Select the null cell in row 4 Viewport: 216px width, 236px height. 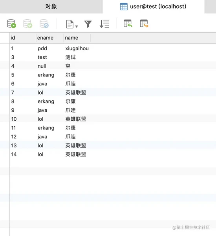(42, 66)
